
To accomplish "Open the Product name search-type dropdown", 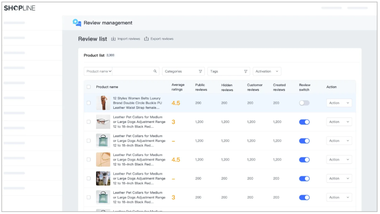I will pos(98,71).
